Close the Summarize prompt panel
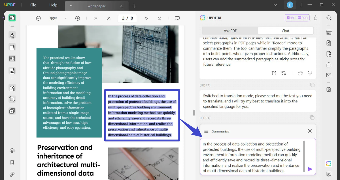Image resolution: width=340 pixels, height=180 pixels. pyautogui.click(x=310, y=131)
